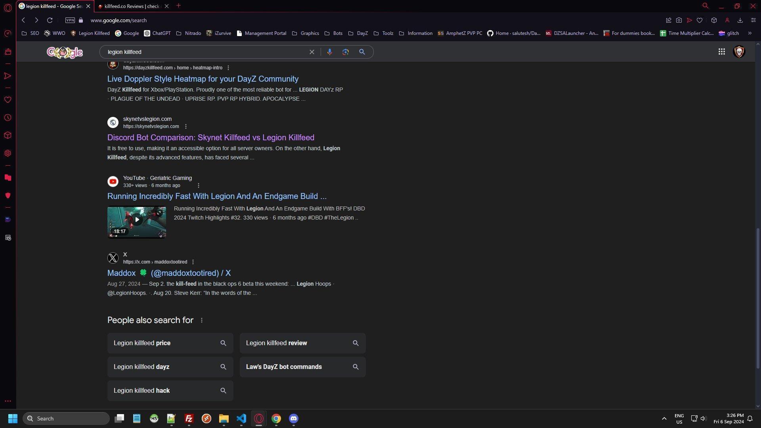
Task: Open People also search for options
Action: 201,320
